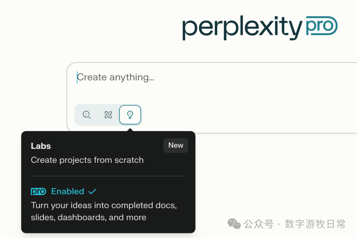Screen dimensions: 357x238
Task: Click the pro badge beside the logo
Action: click(321, 26)
